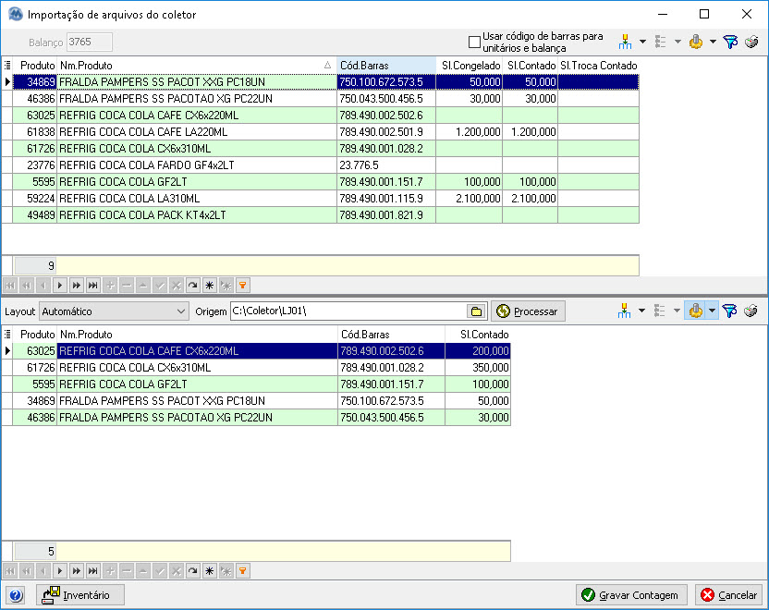The width and height of the screenshot is (769, 610).
Task: Click orange filter icon in lower navigator
Action: point(243,571)
